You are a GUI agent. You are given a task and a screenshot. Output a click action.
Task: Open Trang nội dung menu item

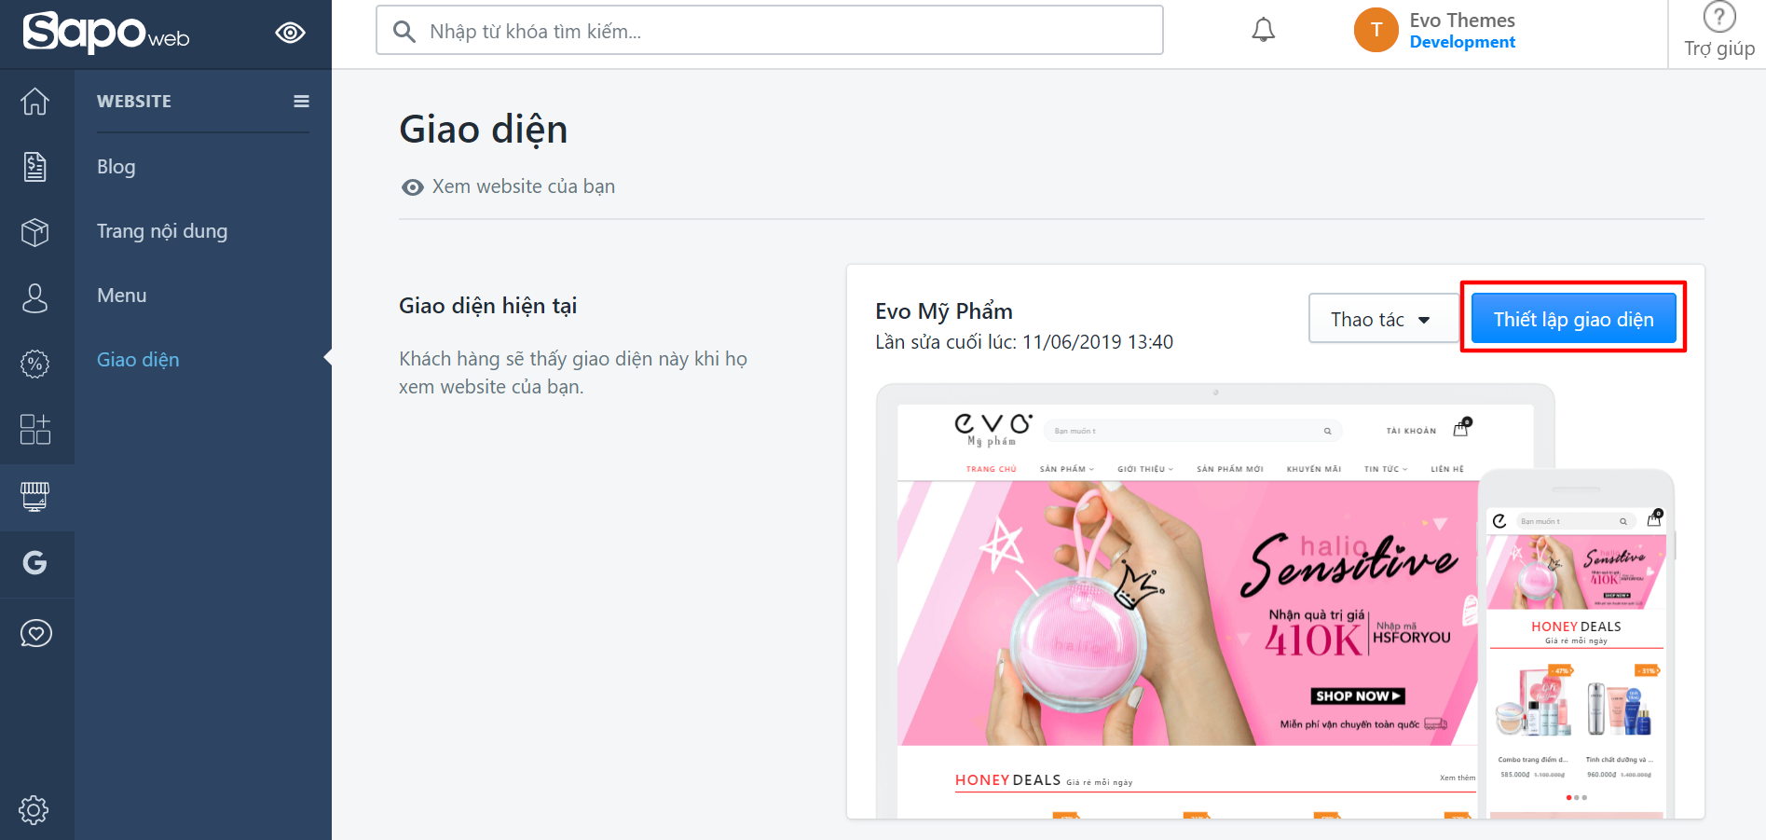point(162,231)
